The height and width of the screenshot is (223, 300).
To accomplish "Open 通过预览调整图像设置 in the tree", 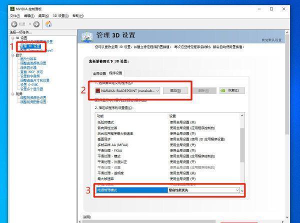I will point(36,41).
